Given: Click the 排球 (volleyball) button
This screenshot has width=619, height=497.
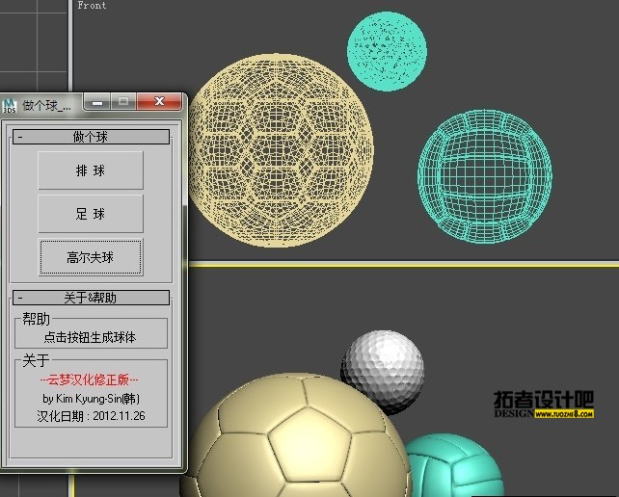Looking at the screenshot, I should pyautogui.click(x=91, y=170).
